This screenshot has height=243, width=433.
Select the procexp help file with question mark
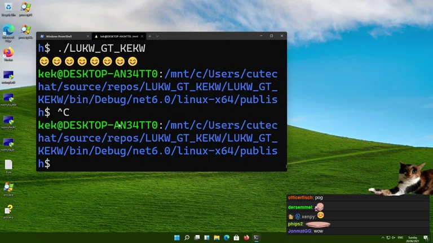click(8, 211)
